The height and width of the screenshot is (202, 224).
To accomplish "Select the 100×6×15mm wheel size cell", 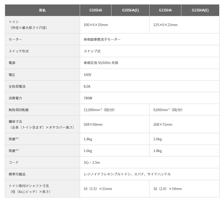I will (96, 25).
